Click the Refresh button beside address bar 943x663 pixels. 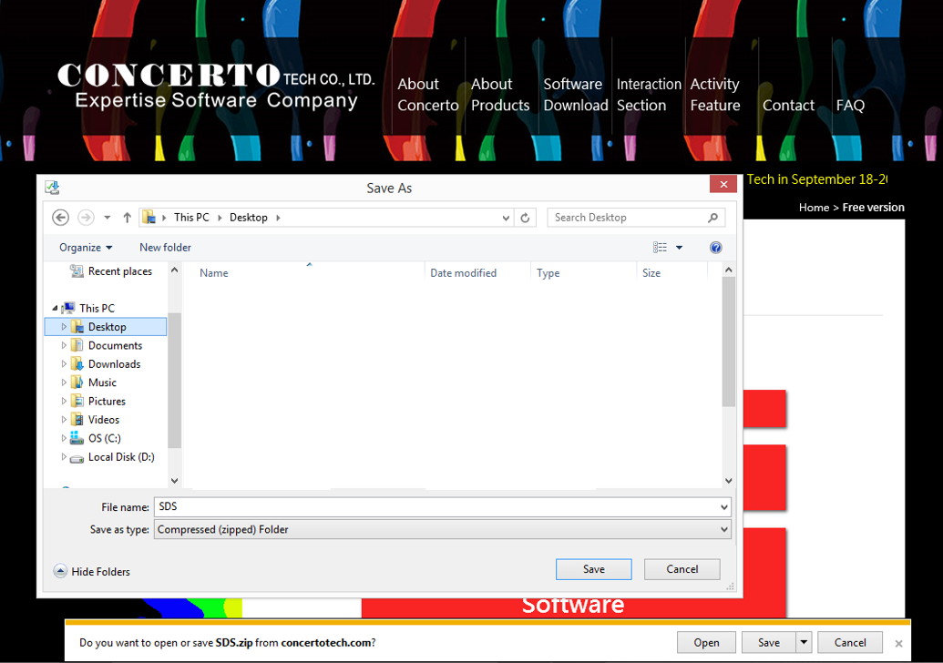(525, 218)
